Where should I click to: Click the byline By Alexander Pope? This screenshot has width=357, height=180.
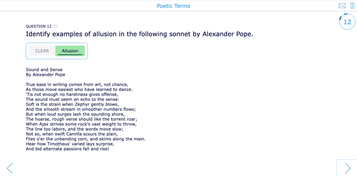45,75
